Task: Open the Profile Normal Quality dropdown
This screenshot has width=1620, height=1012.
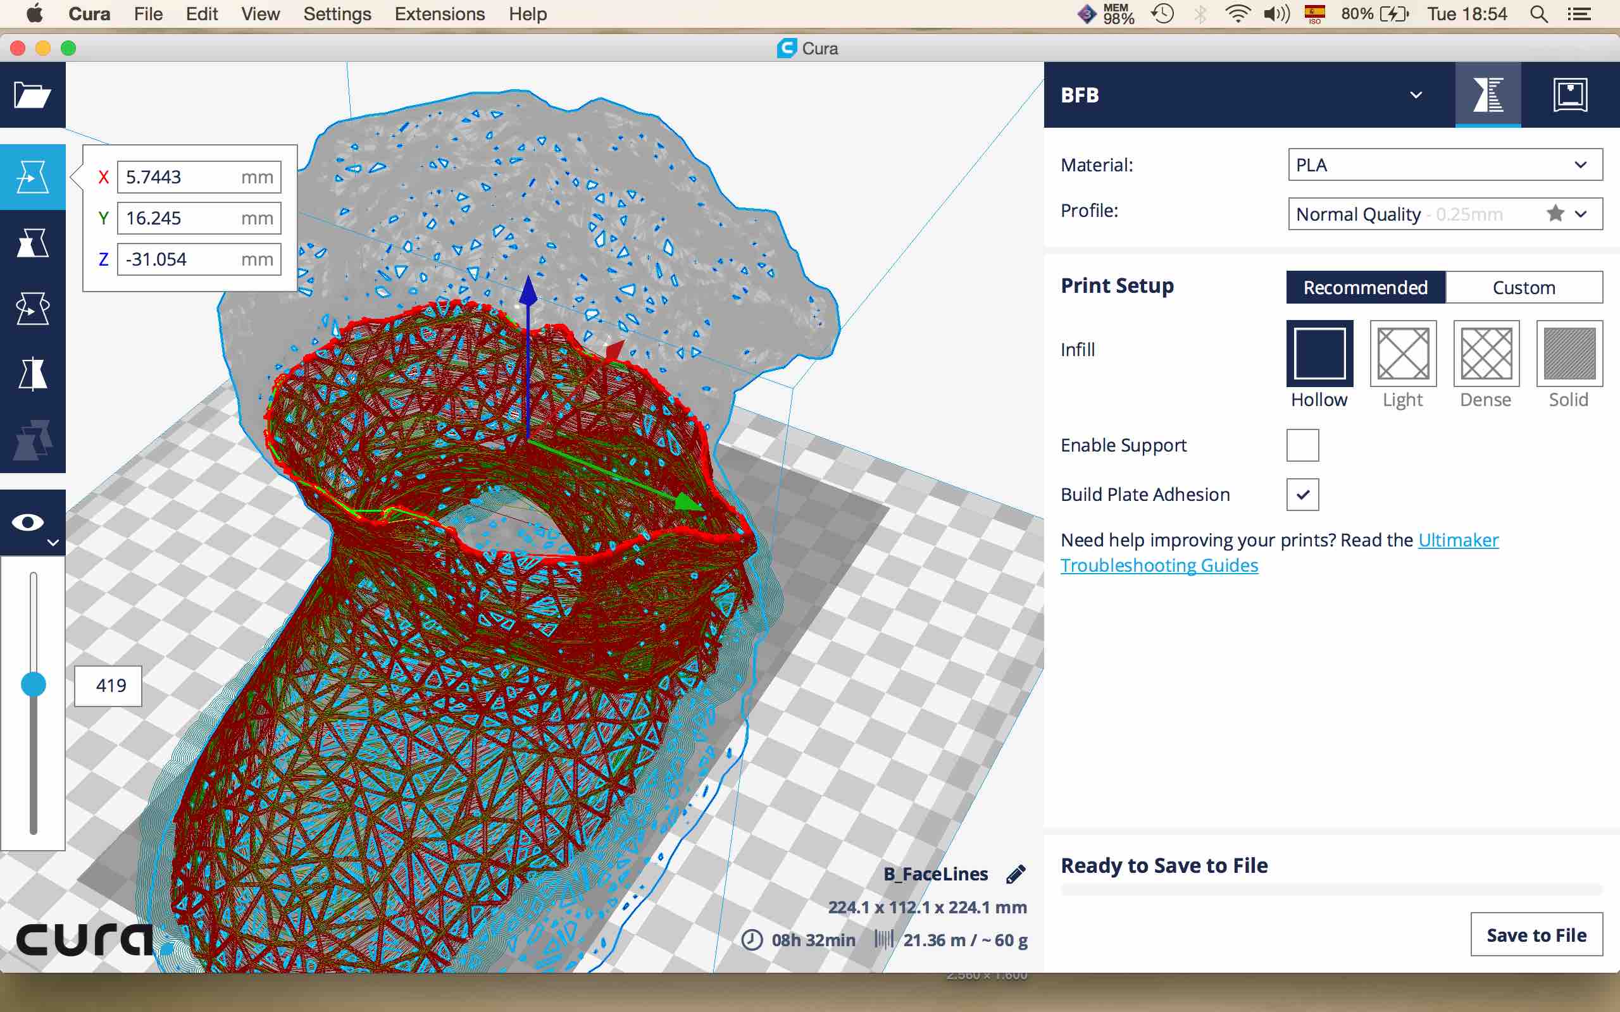Action: (1445, 214)
